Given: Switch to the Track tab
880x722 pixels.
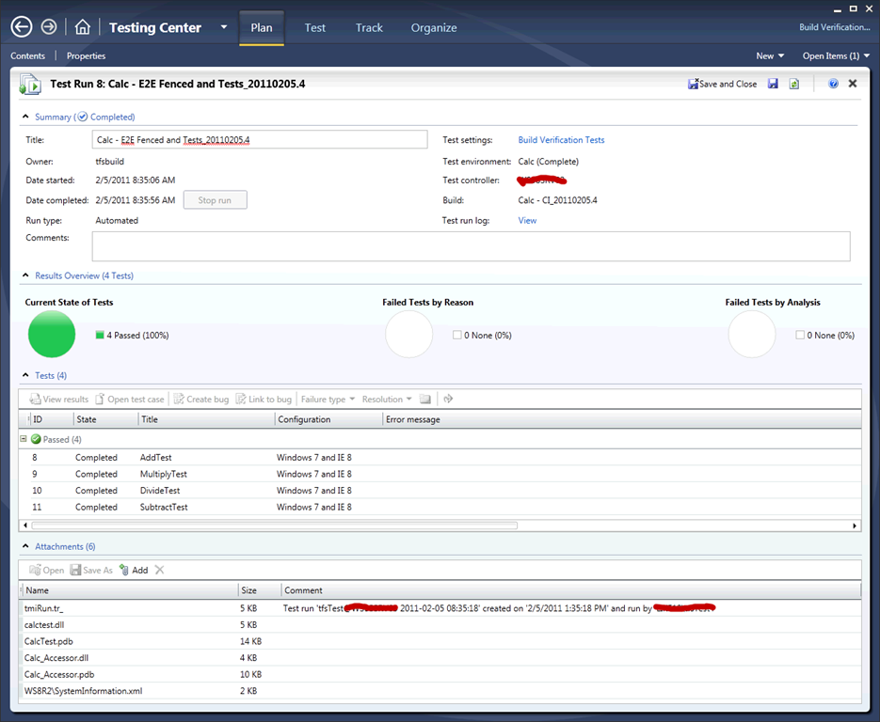Looking at the screenshot, I should pos(369,27).
